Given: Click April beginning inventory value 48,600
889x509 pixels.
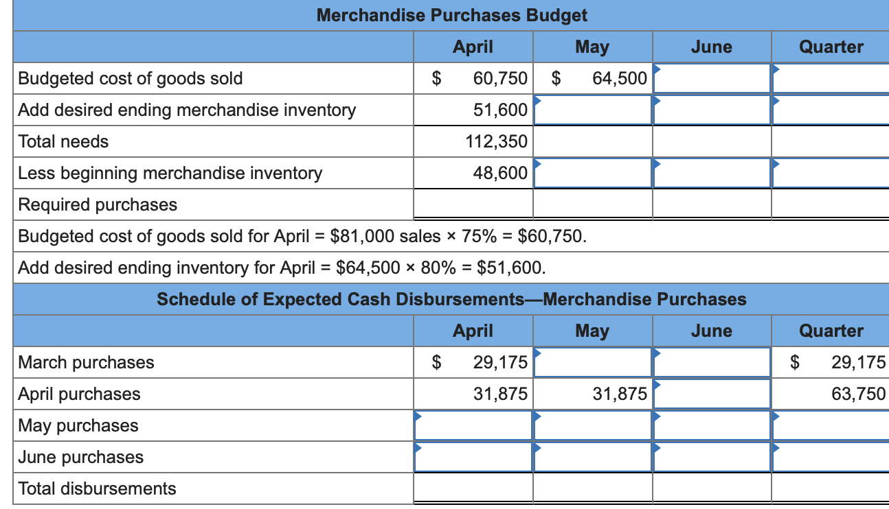Looking at the screenshot, I should [500, 174].
